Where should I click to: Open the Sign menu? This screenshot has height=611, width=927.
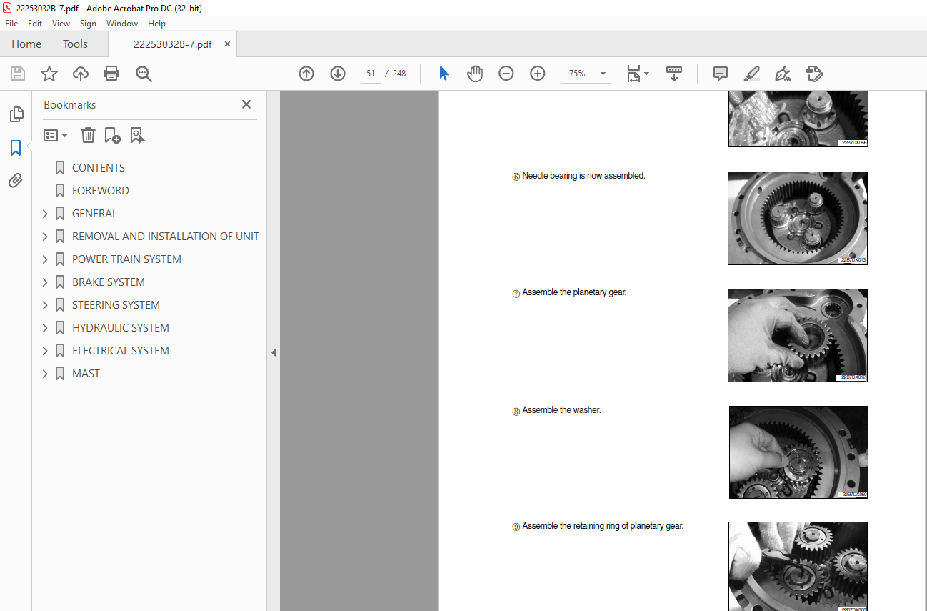point(88,24)
